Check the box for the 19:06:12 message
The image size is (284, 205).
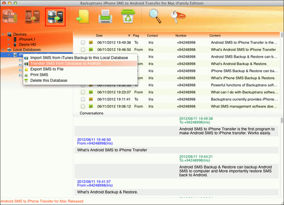[83, 107]
